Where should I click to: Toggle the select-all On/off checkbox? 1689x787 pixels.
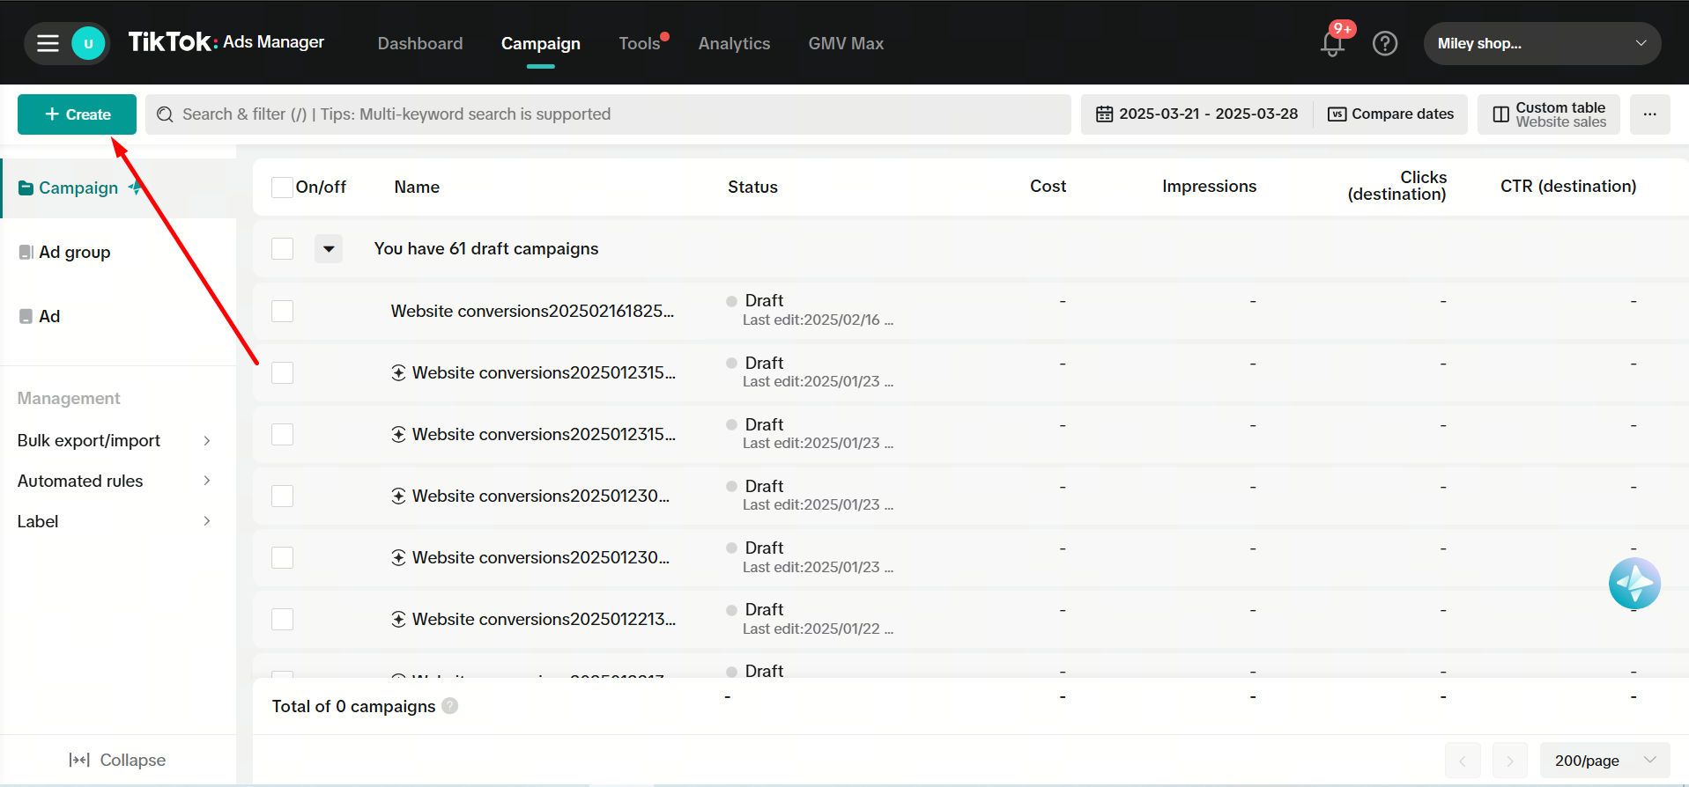click(x=282, y=188)
